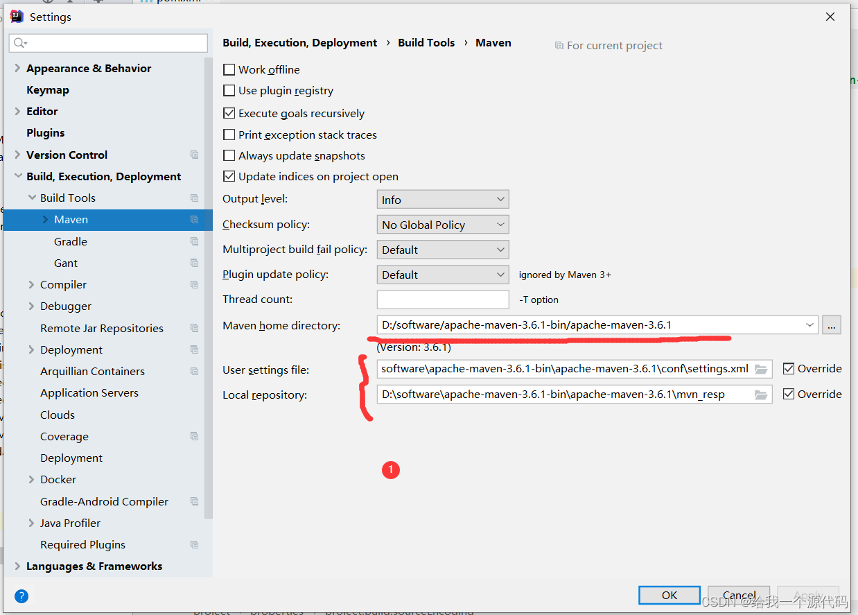Viewport: 858px width, 615px height.
Task: Open the Checksum policy dropdown
Action: coord(443,225)
